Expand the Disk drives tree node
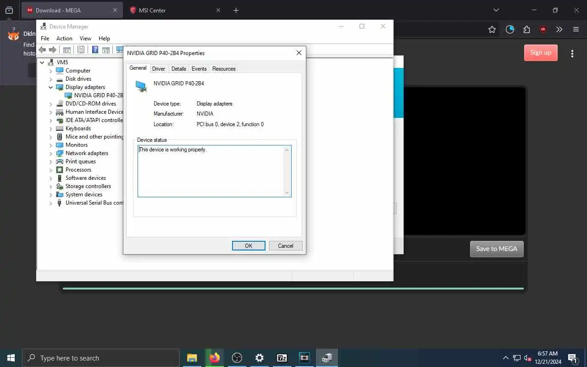587x367 pixels. [51, 79]
